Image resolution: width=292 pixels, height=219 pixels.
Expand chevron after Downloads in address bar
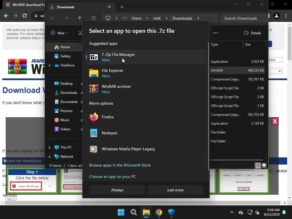coord(198,18)
